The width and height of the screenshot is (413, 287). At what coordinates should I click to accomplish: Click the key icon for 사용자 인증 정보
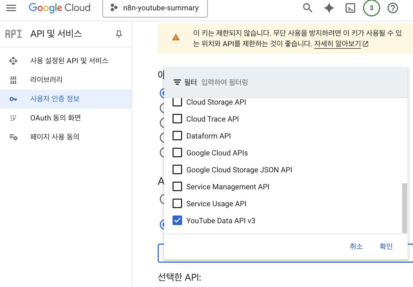coord(13,99)
